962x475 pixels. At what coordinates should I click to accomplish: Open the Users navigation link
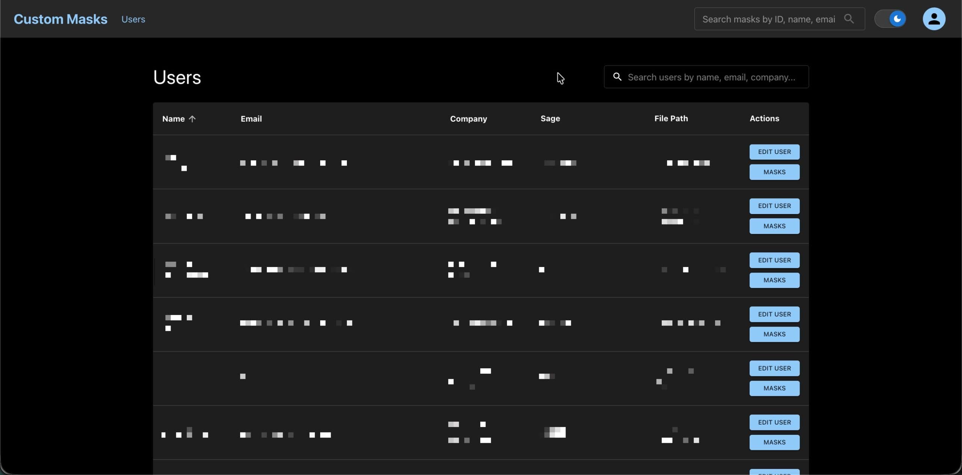[133, 19]
